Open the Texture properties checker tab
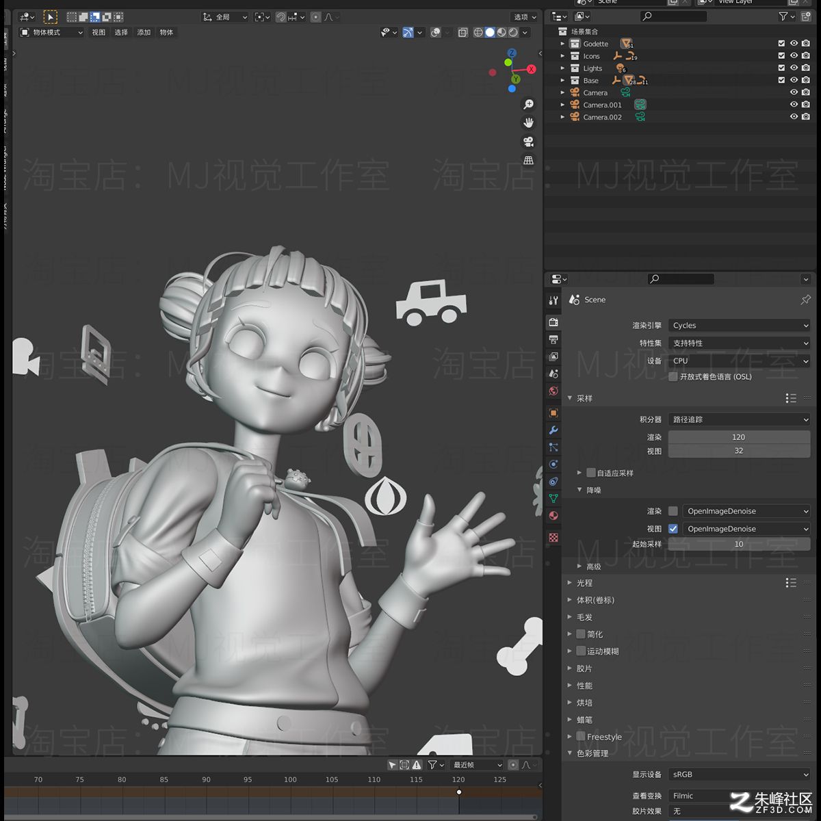This screenshot has height=821, width=821. coord(553,538)
